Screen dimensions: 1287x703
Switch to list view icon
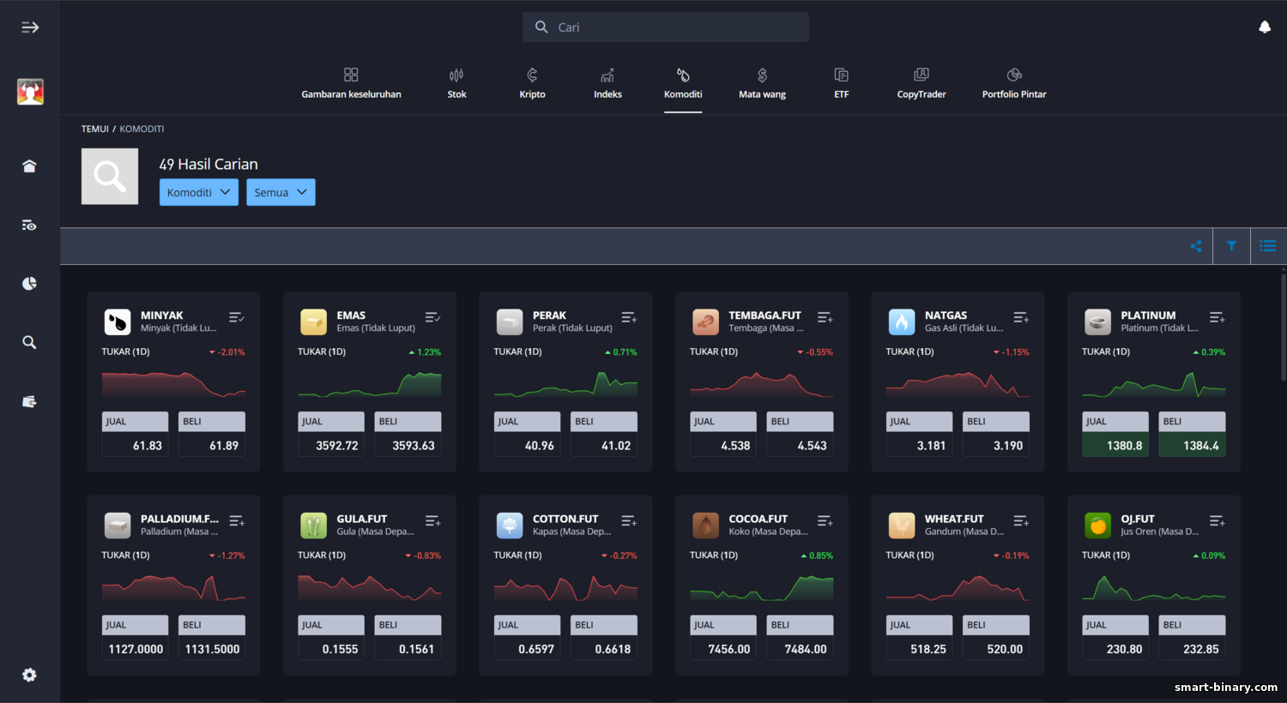[x=1267, y=246]
